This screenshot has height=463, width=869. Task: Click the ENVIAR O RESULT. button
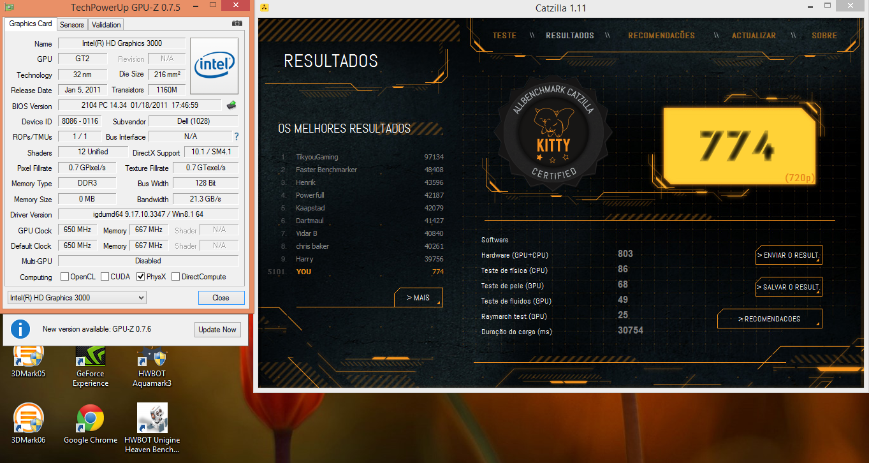789,255
